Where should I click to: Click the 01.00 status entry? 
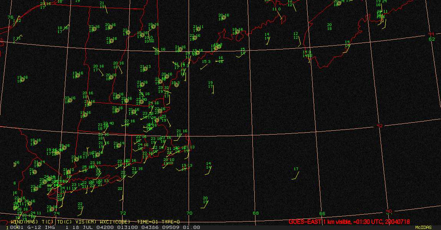point(192,227)
